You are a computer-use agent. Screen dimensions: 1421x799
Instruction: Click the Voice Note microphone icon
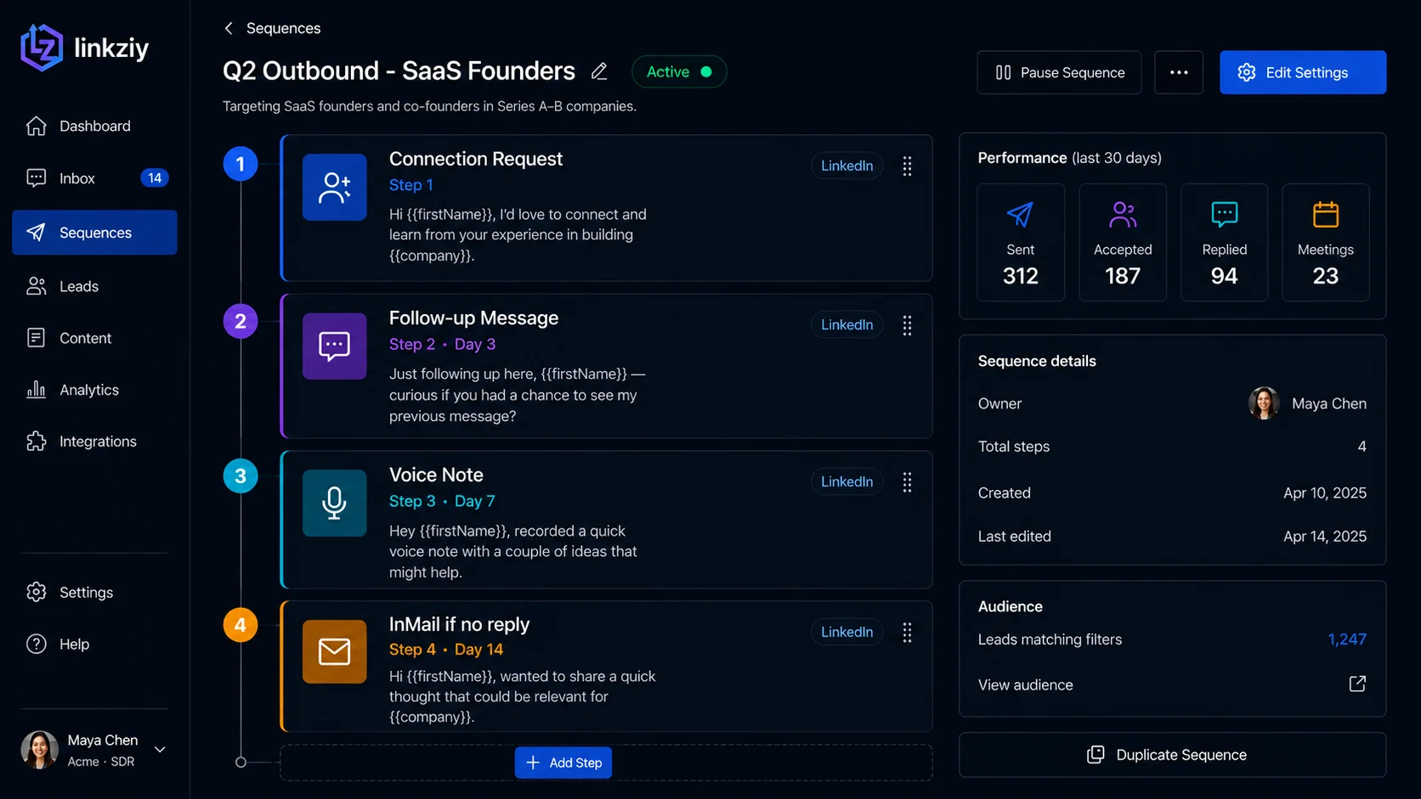[334, 503]
